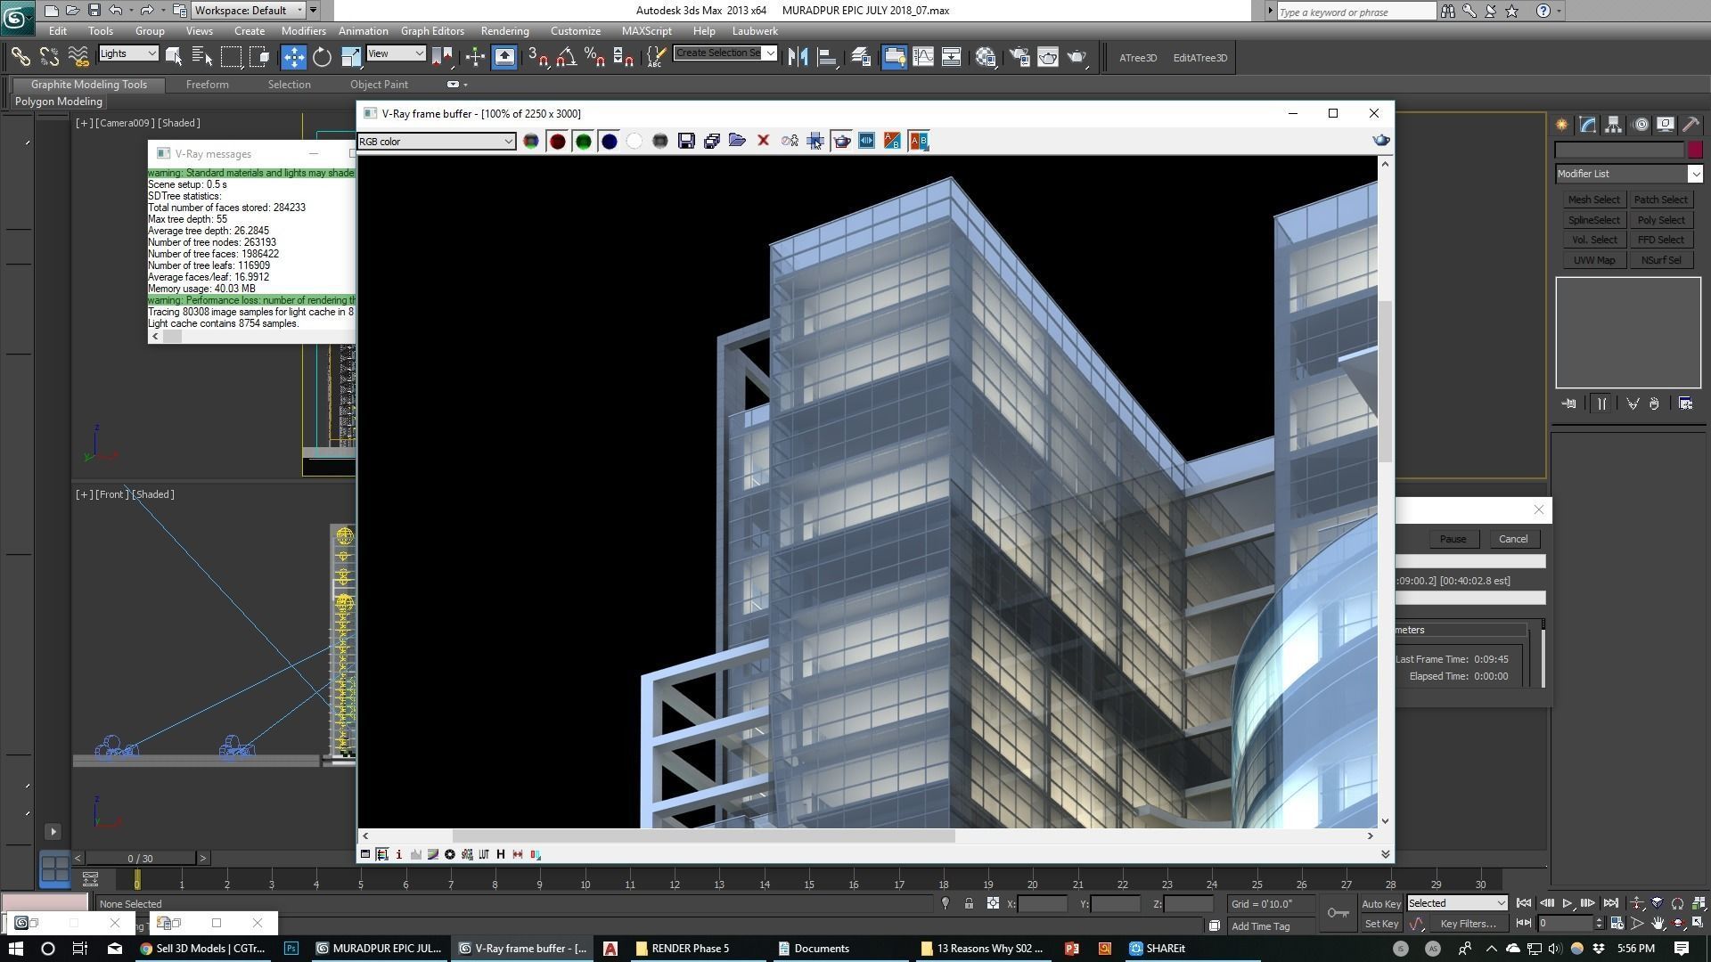This screenshot has height=962, width=1711.
Task: Apply the UVW Map modifier button
Action: 1593,259
